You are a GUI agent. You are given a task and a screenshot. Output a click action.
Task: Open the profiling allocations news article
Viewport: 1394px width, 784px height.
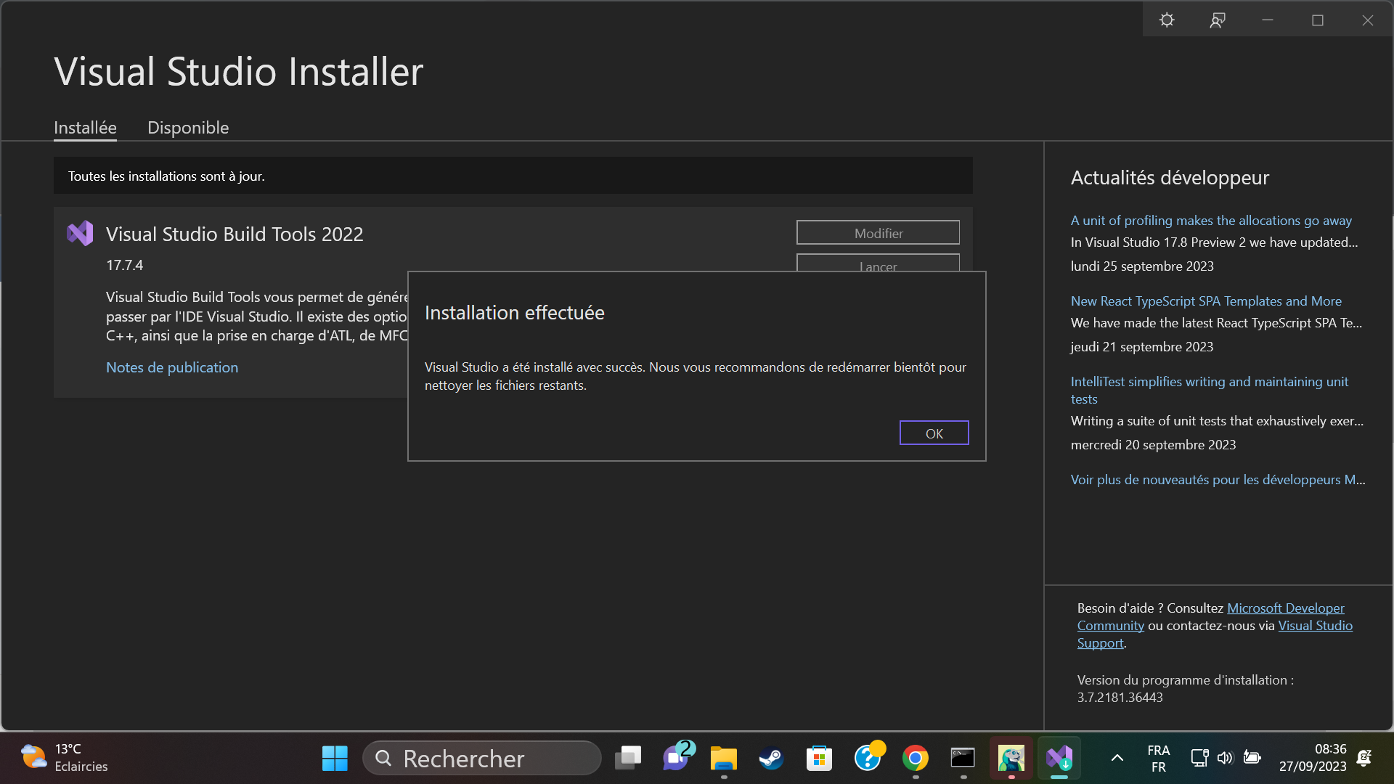tap(1211, 221)
